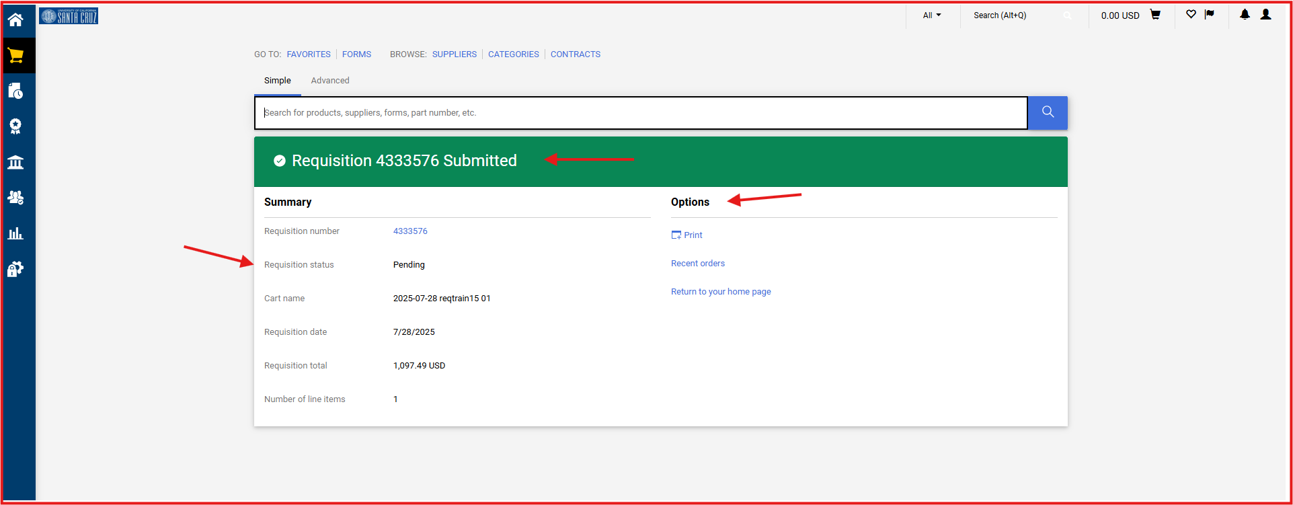Open the Home icon in sidebar
The width and height of the screenshot is (1293, 505).
[15, 20]
